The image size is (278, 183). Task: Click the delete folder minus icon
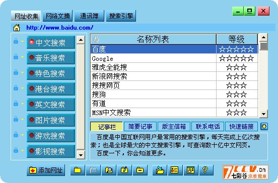point(140,170)
